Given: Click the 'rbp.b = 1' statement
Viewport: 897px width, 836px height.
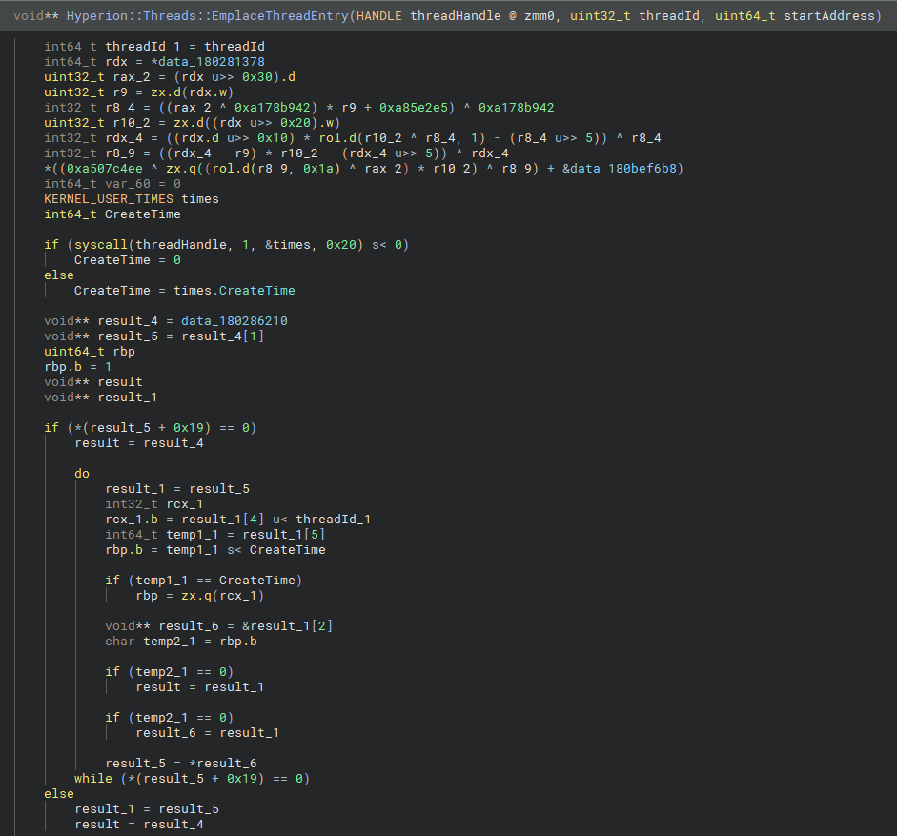Looking at the screenshot, I should click(x=78, y=367).
